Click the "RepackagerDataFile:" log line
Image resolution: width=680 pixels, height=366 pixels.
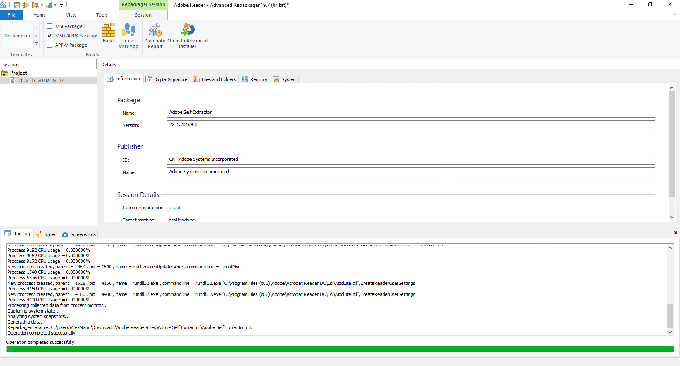(x=130, y=327)
